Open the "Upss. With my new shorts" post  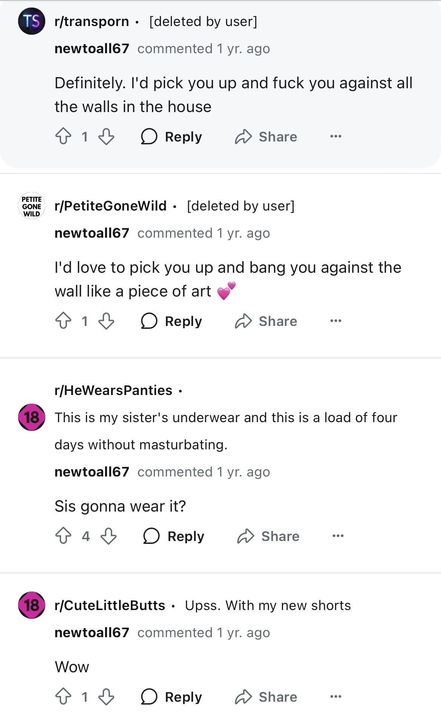[268, 606]
